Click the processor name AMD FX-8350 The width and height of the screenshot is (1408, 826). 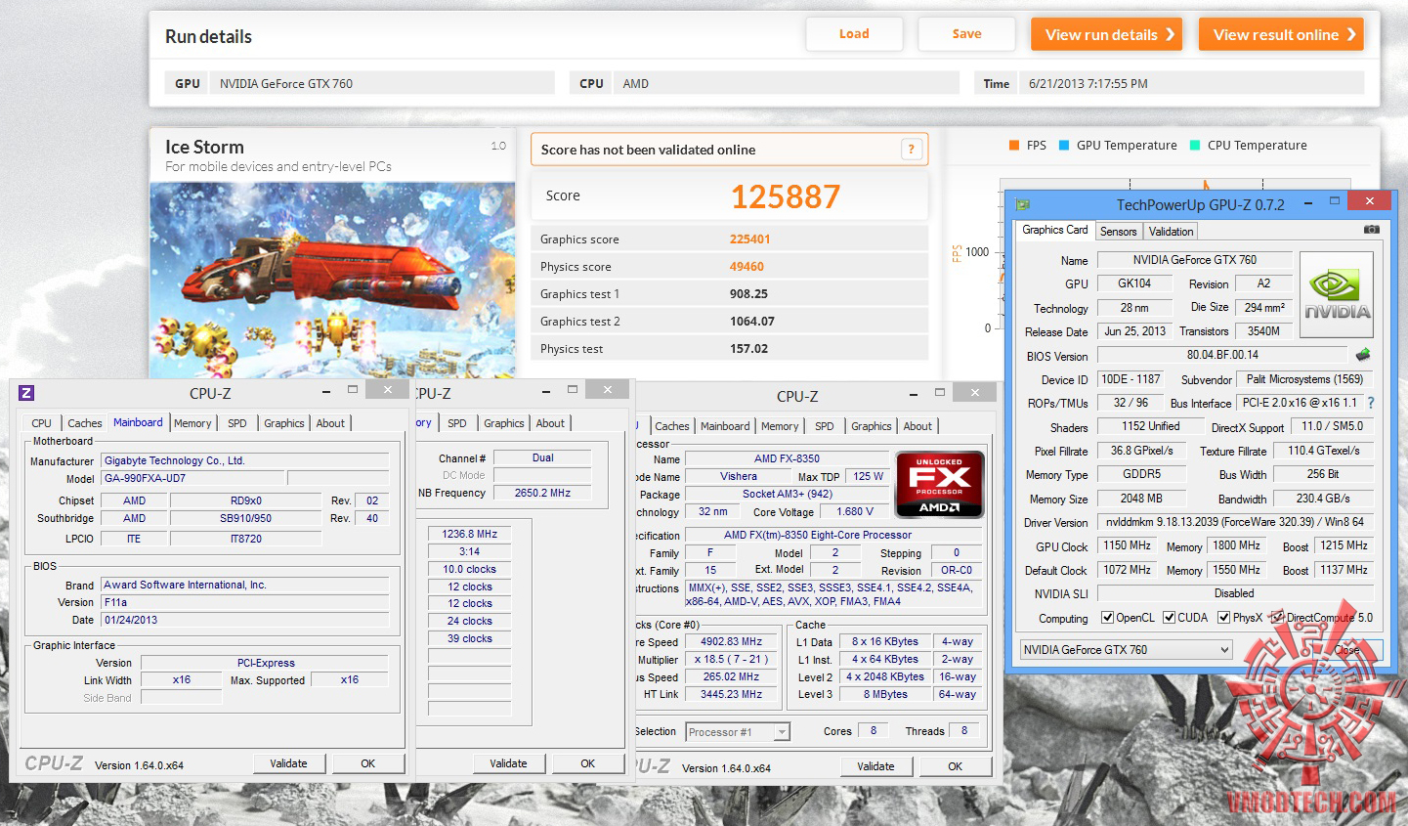[787, 458]
